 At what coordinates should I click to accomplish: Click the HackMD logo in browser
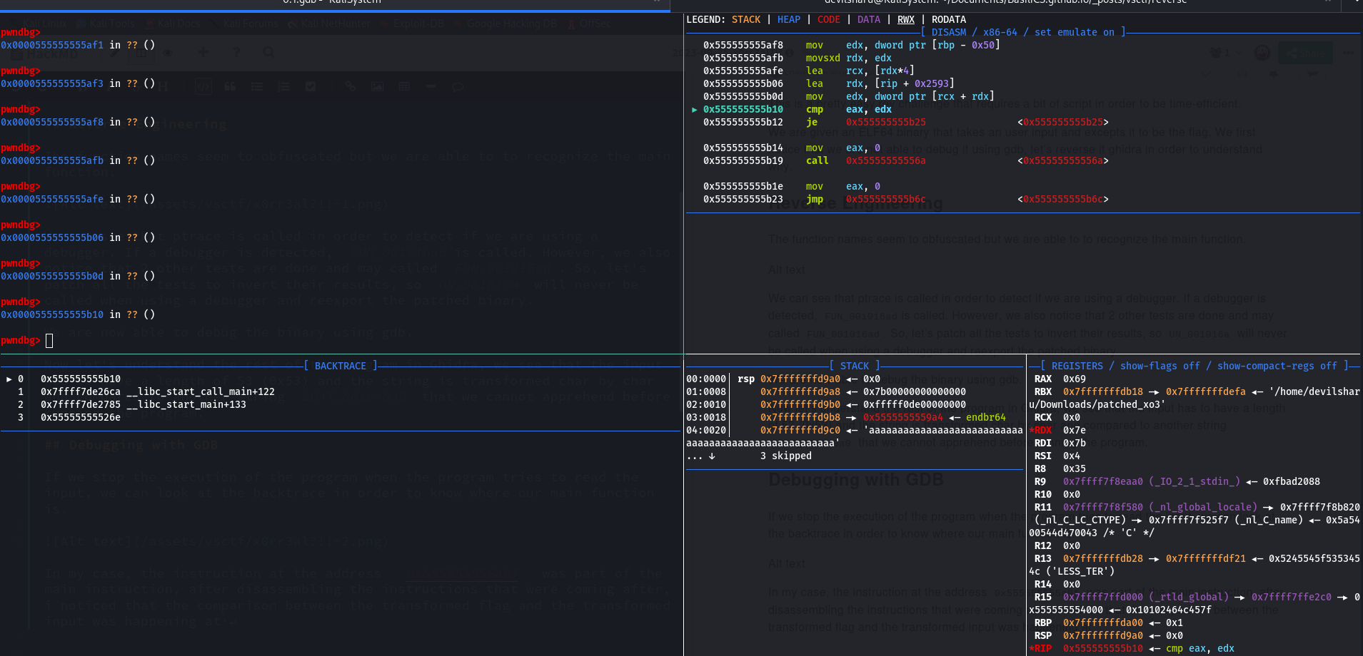pyautogui.click(x=46, y=53)
